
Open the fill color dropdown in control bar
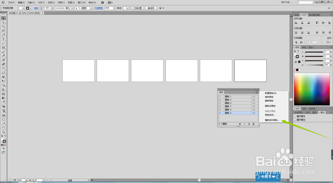pyautogui.click(x=23, y=8)
